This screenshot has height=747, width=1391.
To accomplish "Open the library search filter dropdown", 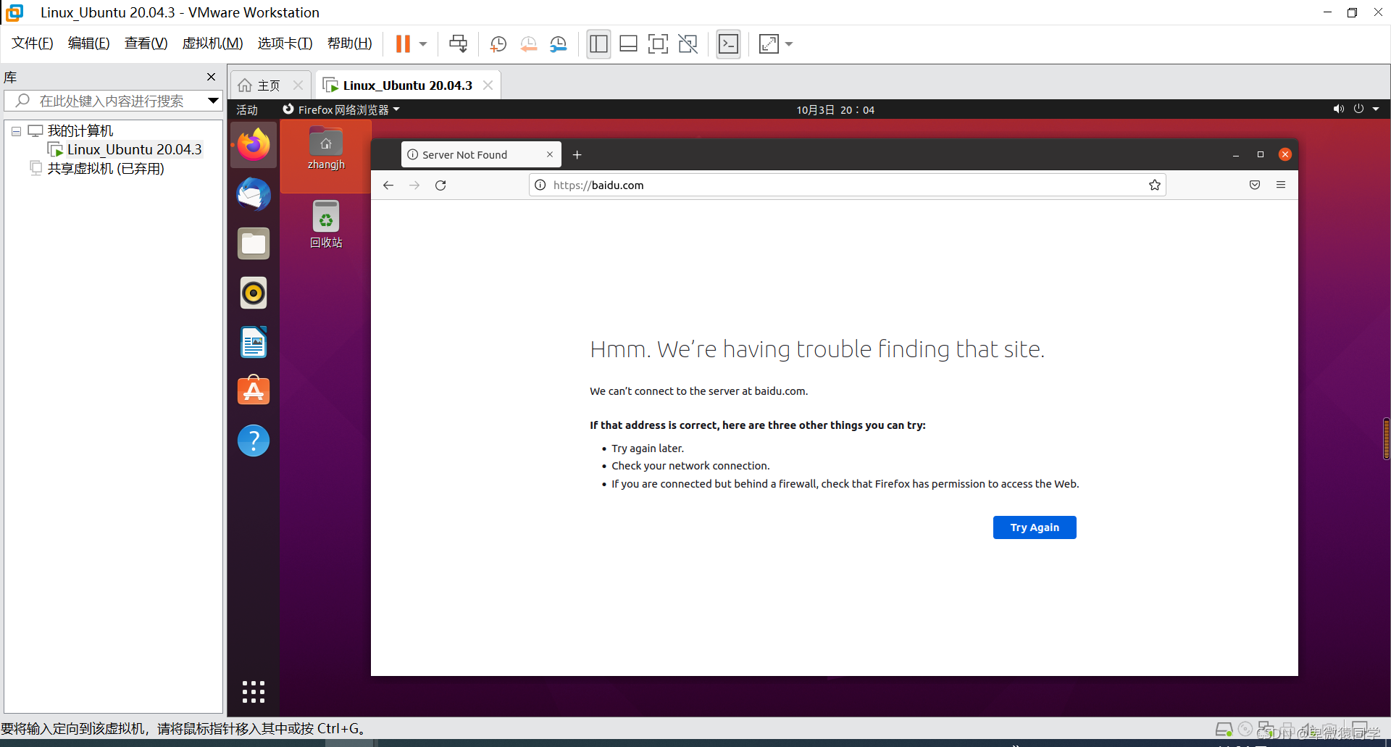I will coord(213,101).
